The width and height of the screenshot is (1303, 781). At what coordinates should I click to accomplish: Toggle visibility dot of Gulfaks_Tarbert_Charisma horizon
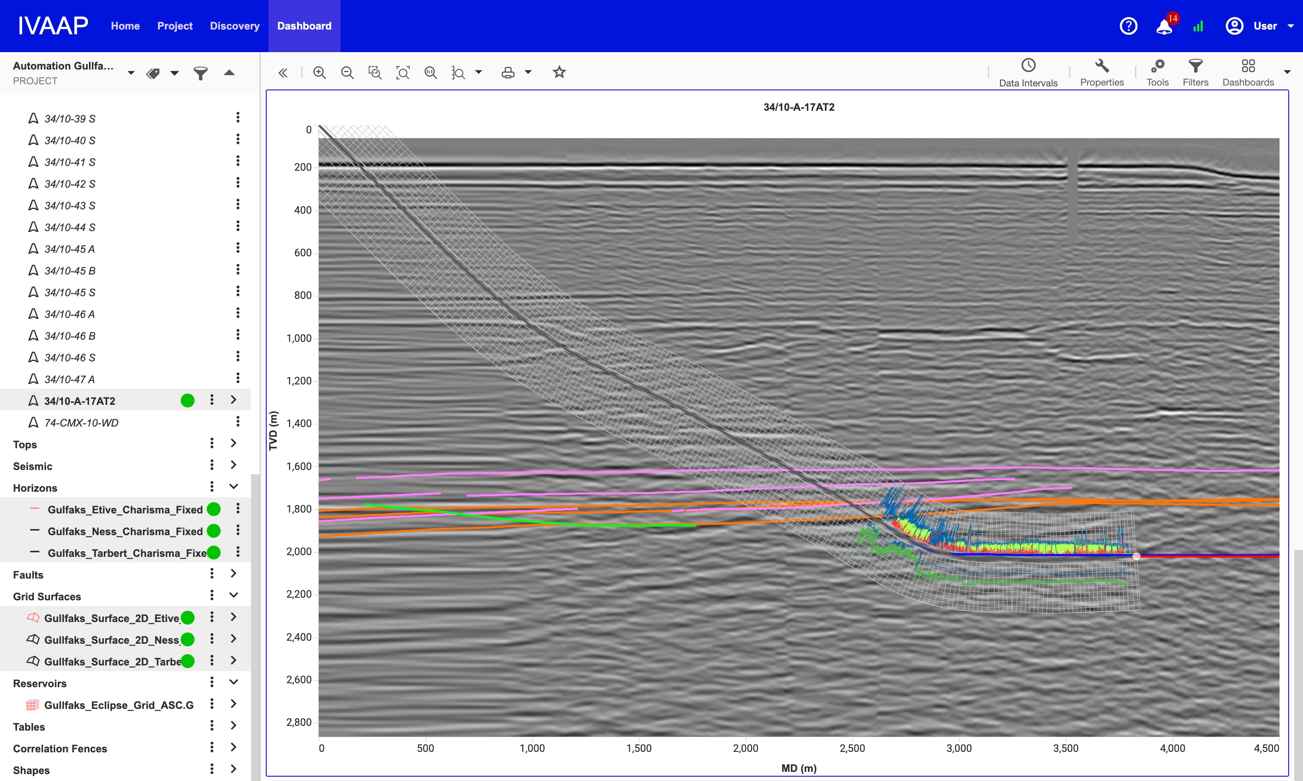[214, 552]
